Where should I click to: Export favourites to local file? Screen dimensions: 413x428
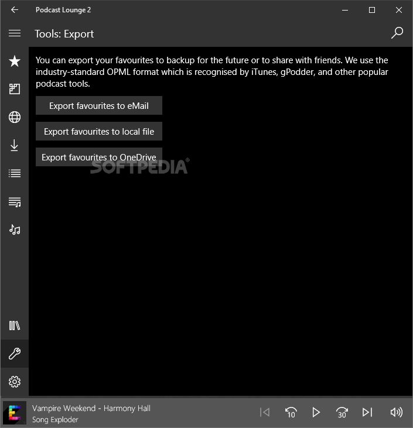point(99,131)
